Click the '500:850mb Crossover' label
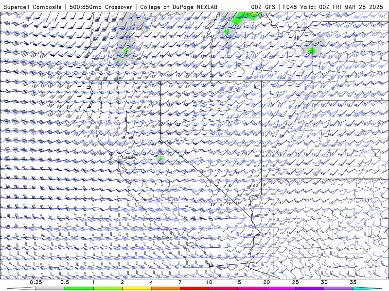The height and width of the screenshot is (291, 389). 101,7
